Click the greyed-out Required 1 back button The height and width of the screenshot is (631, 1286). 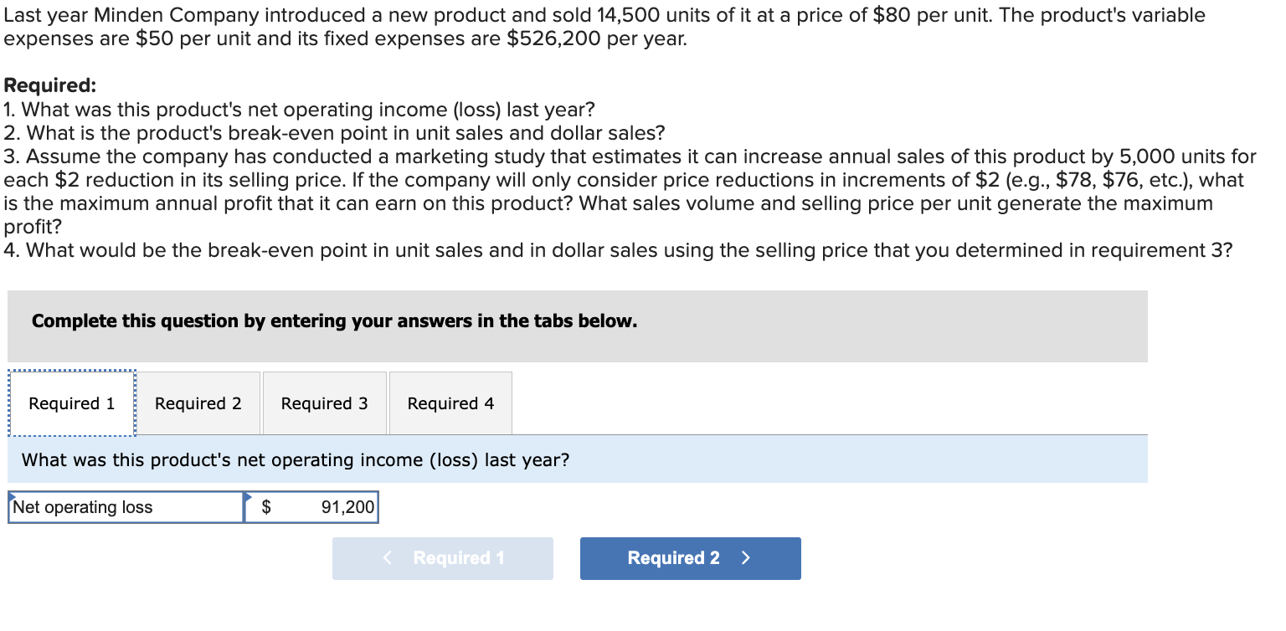tap(443, 558)
